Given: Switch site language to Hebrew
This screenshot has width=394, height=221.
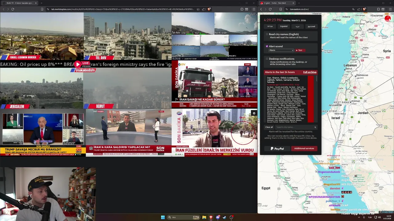Looking at the screenshot, I should [x=270, y=26].
